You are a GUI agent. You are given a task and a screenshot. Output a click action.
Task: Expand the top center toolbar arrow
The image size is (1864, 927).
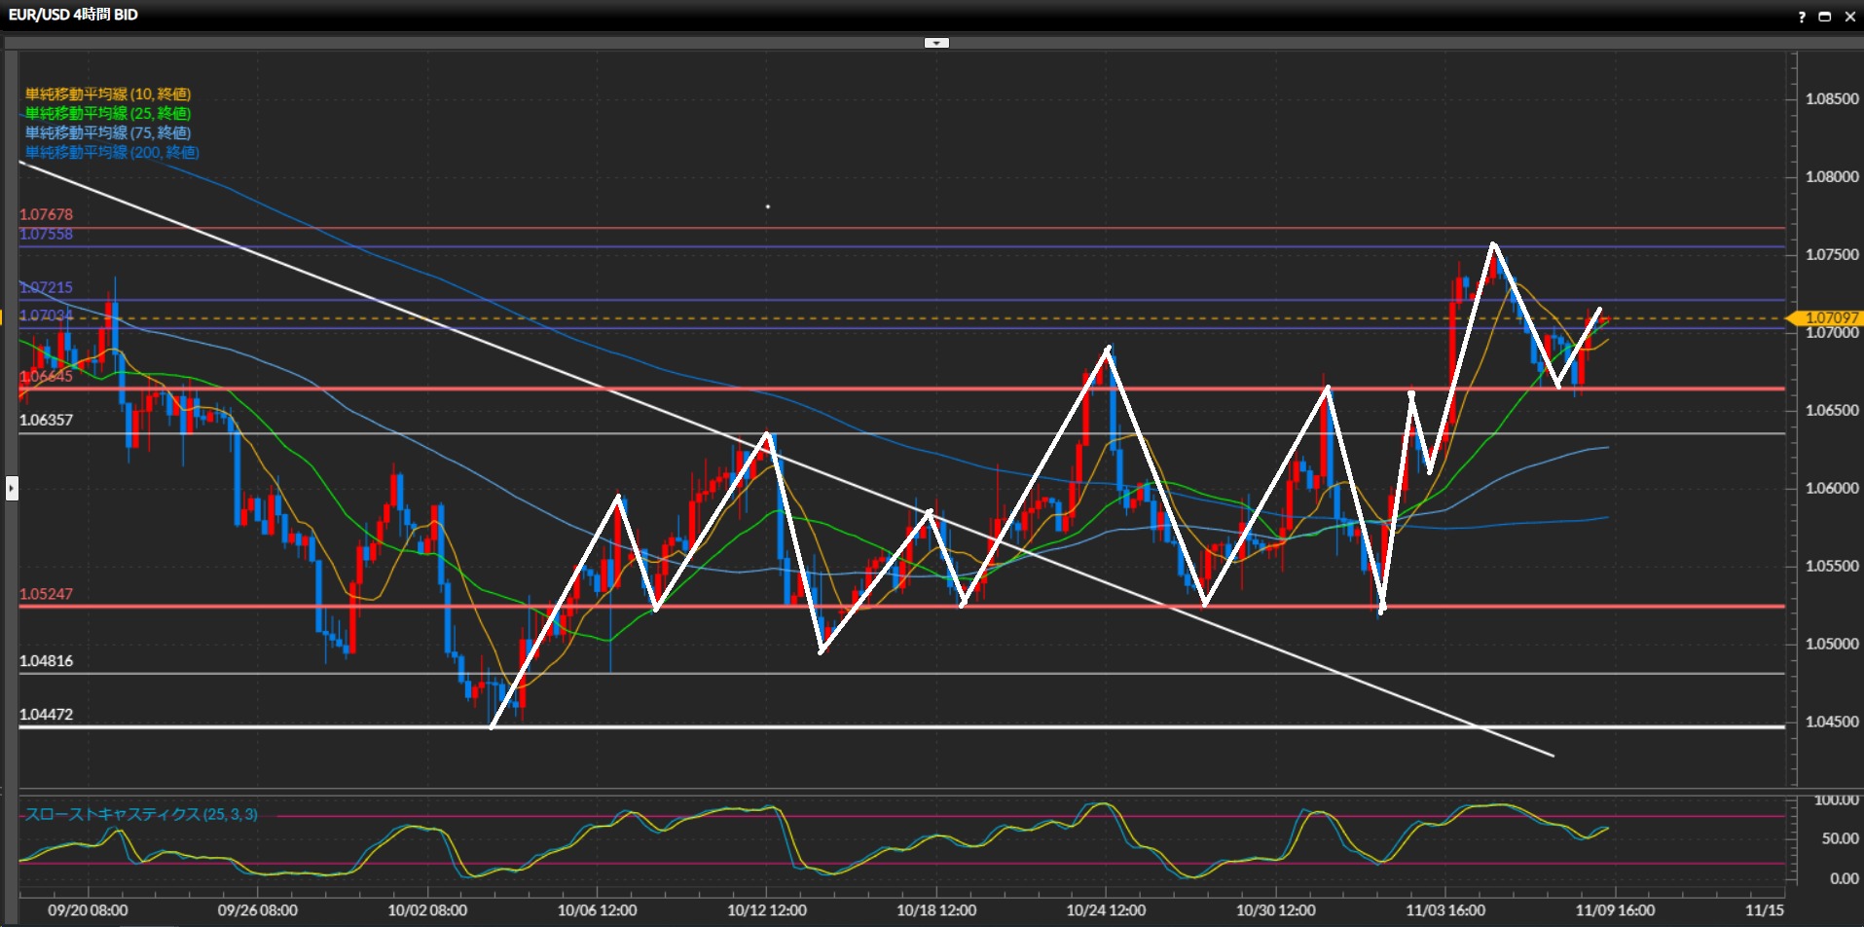(x=935, y=43)
